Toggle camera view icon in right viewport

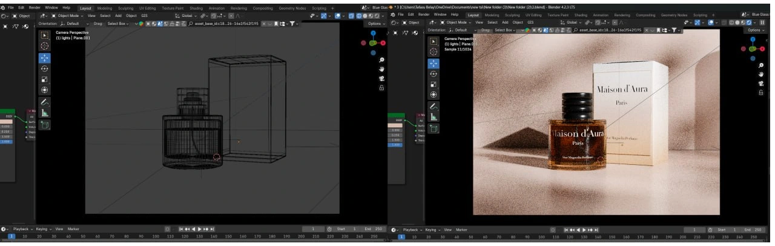tap(761, 84)
